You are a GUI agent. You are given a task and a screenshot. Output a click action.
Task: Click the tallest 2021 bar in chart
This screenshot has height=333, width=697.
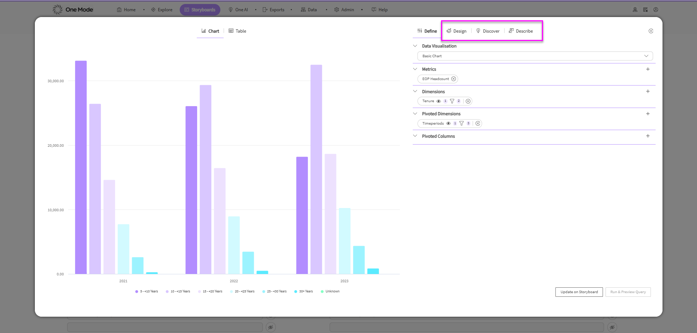click(x=81, y=167)
